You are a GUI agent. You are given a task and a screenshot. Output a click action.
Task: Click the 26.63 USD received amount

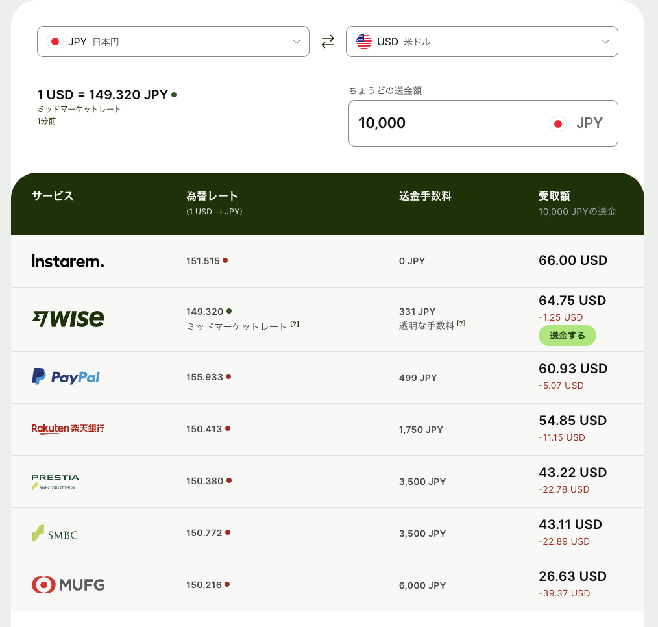pos(573,576)
